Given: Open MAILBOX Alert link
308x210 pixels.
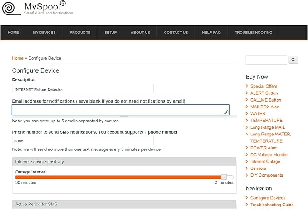Looking at the screenshot, I should pyautogui.click(x=265, y=107).
